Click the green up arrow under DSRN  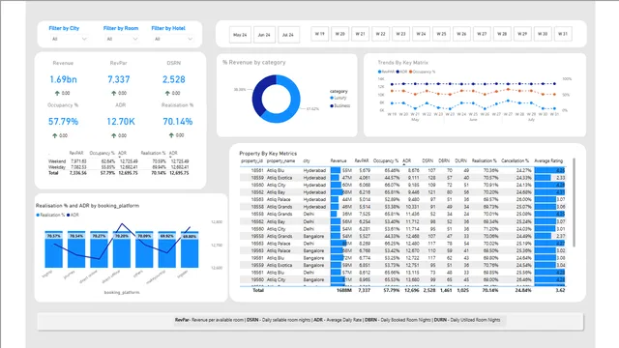tap(167, 93)
